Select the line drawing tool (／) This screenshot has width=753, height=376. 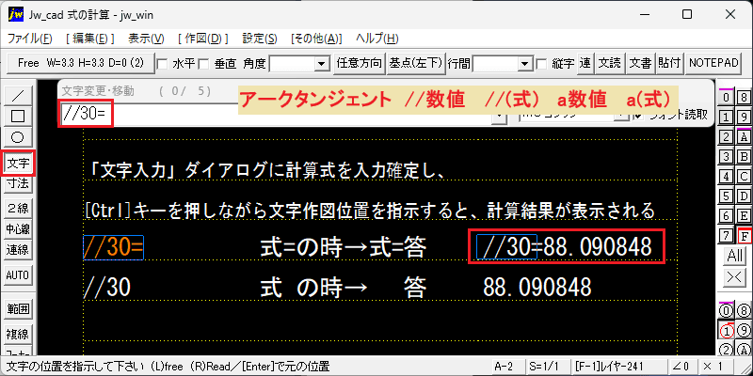tap(18, 96)
